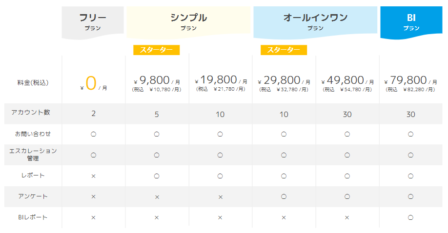The width and height of the screenshot is (448, 233).
Task: Click スターター badge under シンプル plan
Action: coord(156,50)
